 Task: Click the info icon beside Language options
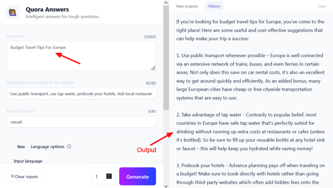(x=69, y=146)
